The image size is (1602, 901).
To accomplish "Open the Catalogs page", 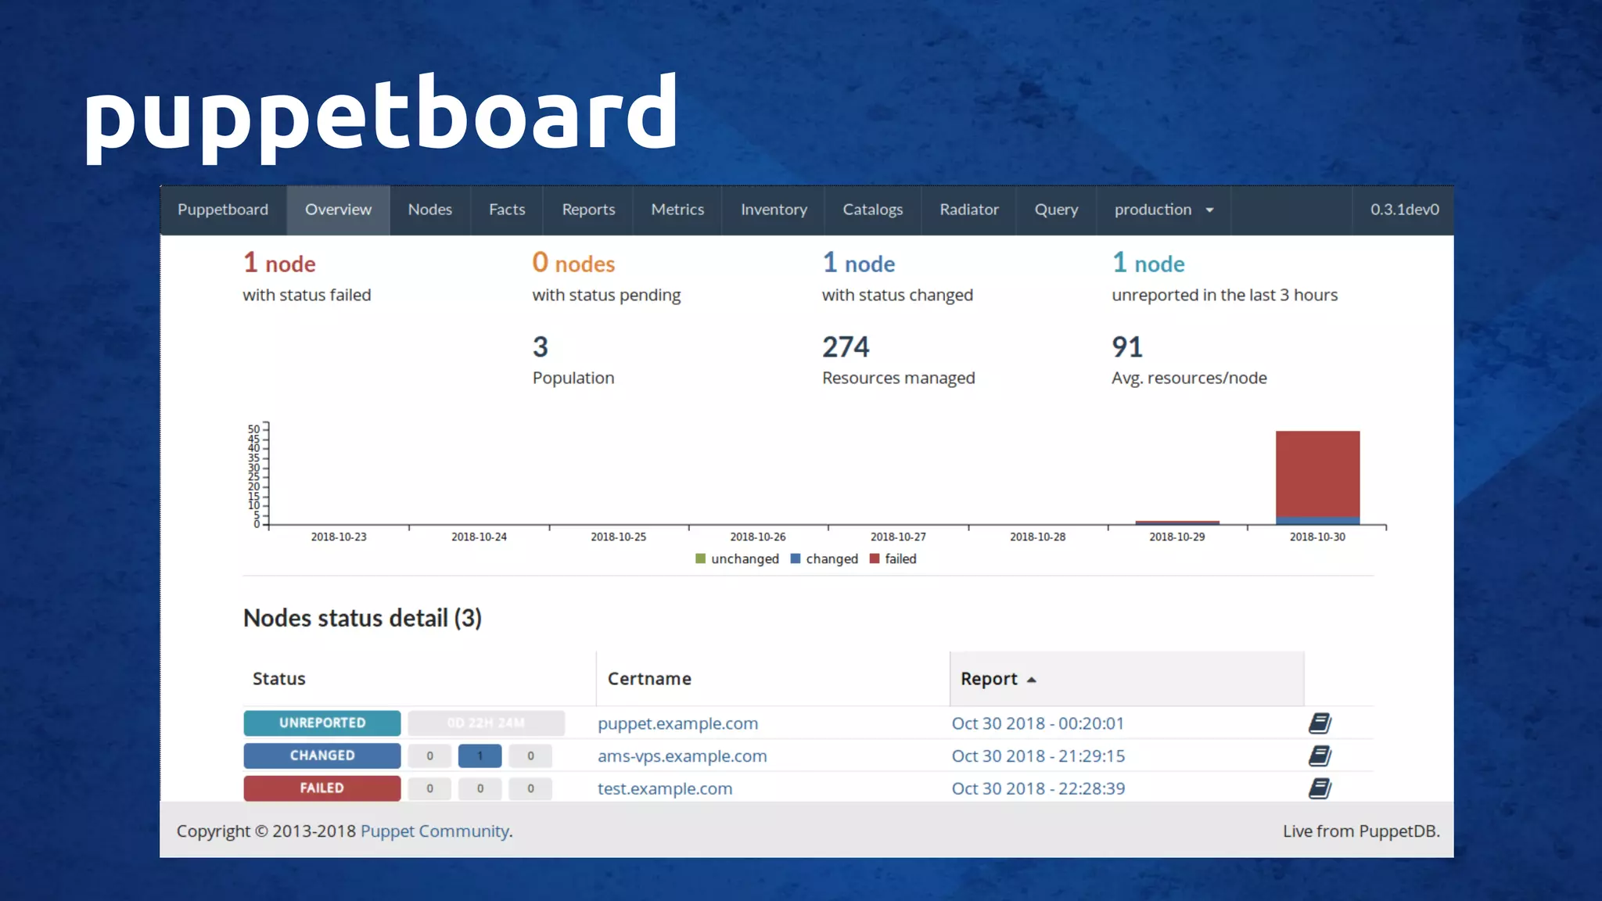I will click(872, 210).
